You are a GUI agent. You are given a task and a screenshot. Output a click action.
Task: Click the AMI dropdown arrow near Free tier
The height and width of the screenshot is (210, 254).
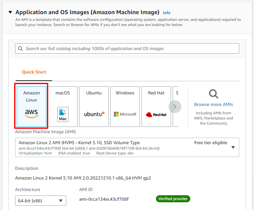tap(233, 147)
